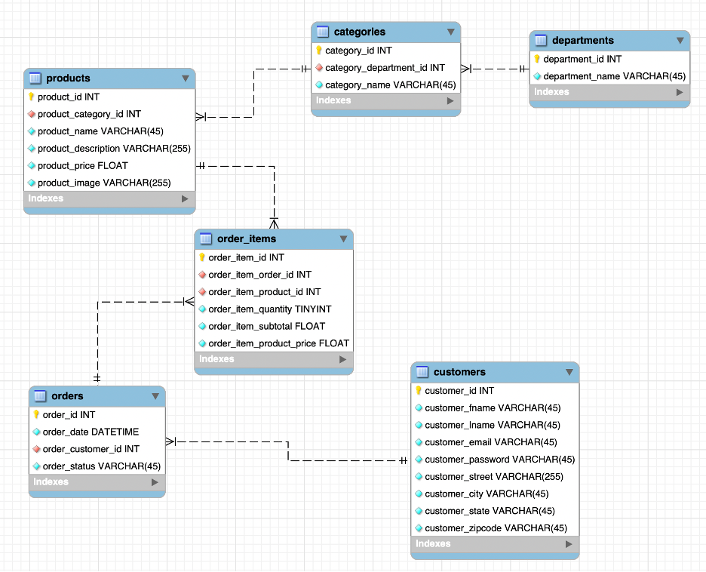Collapse the products table with header arrow
706x572 pixels.
tap(185, 78)
